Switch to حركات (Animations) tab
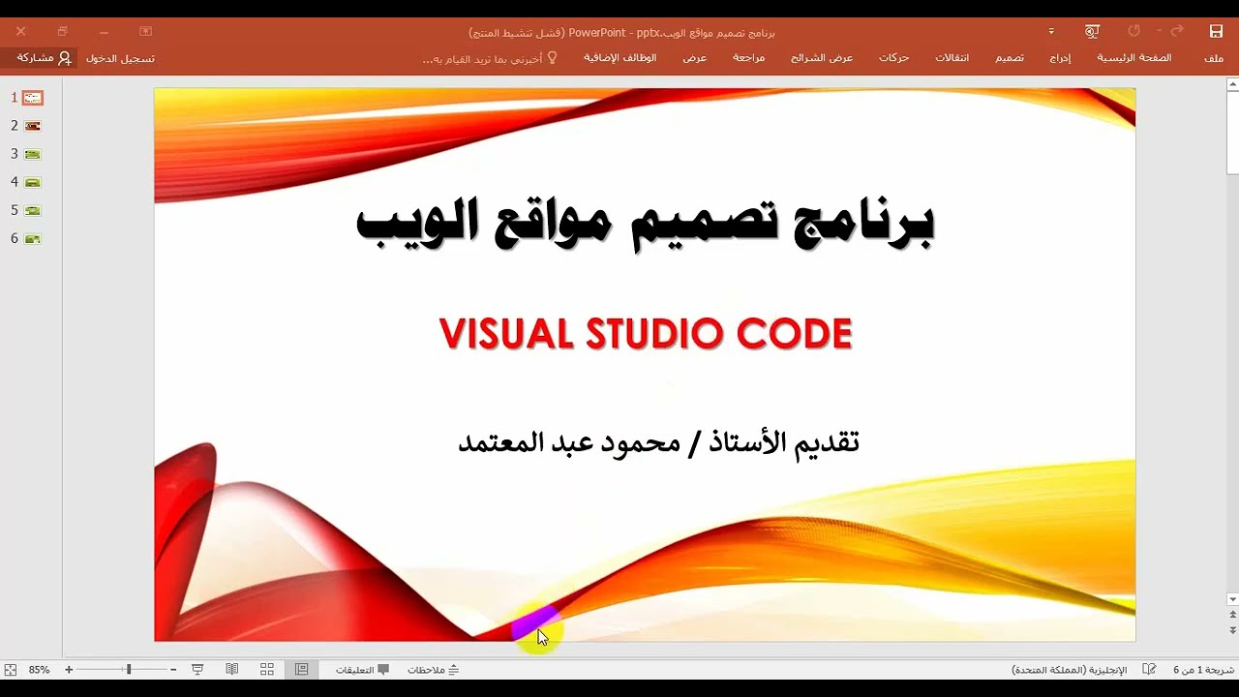The image size is (1239, 697). [x=893, y=58]
